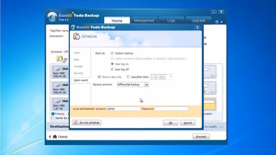Screen dimensions: 276x155
Task: Click the Proceed button
Action: [x=201, y=136]
